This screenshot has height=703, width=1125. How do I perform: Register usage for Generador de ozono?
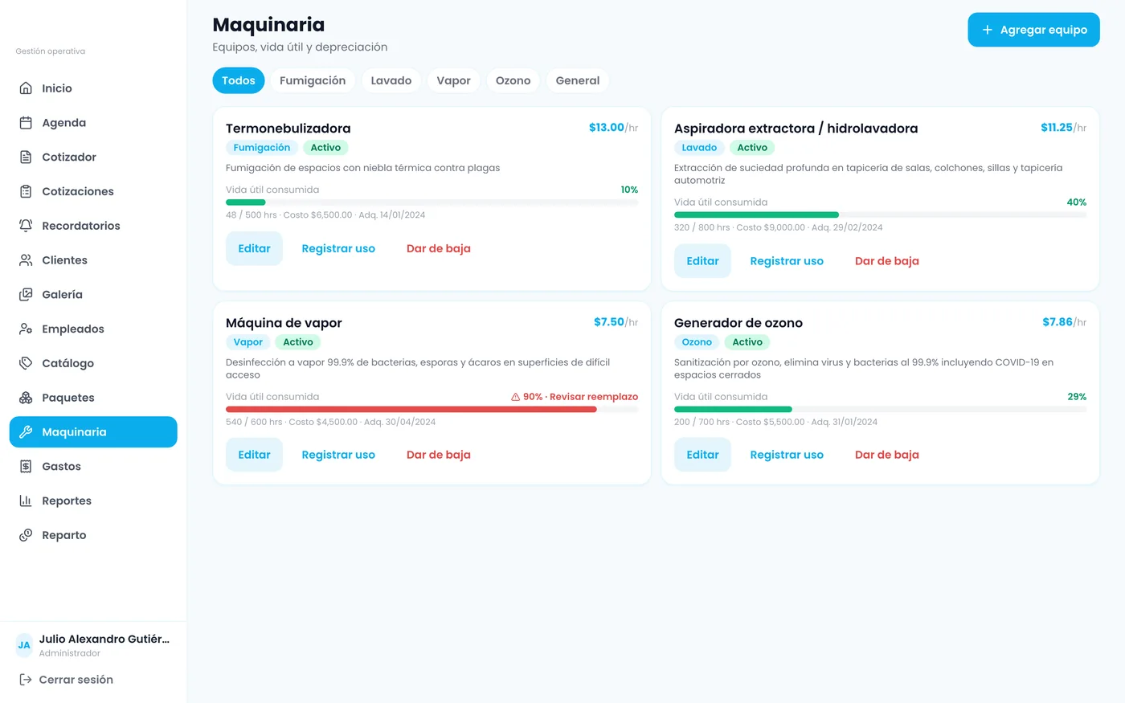click(x=787, y=455)
